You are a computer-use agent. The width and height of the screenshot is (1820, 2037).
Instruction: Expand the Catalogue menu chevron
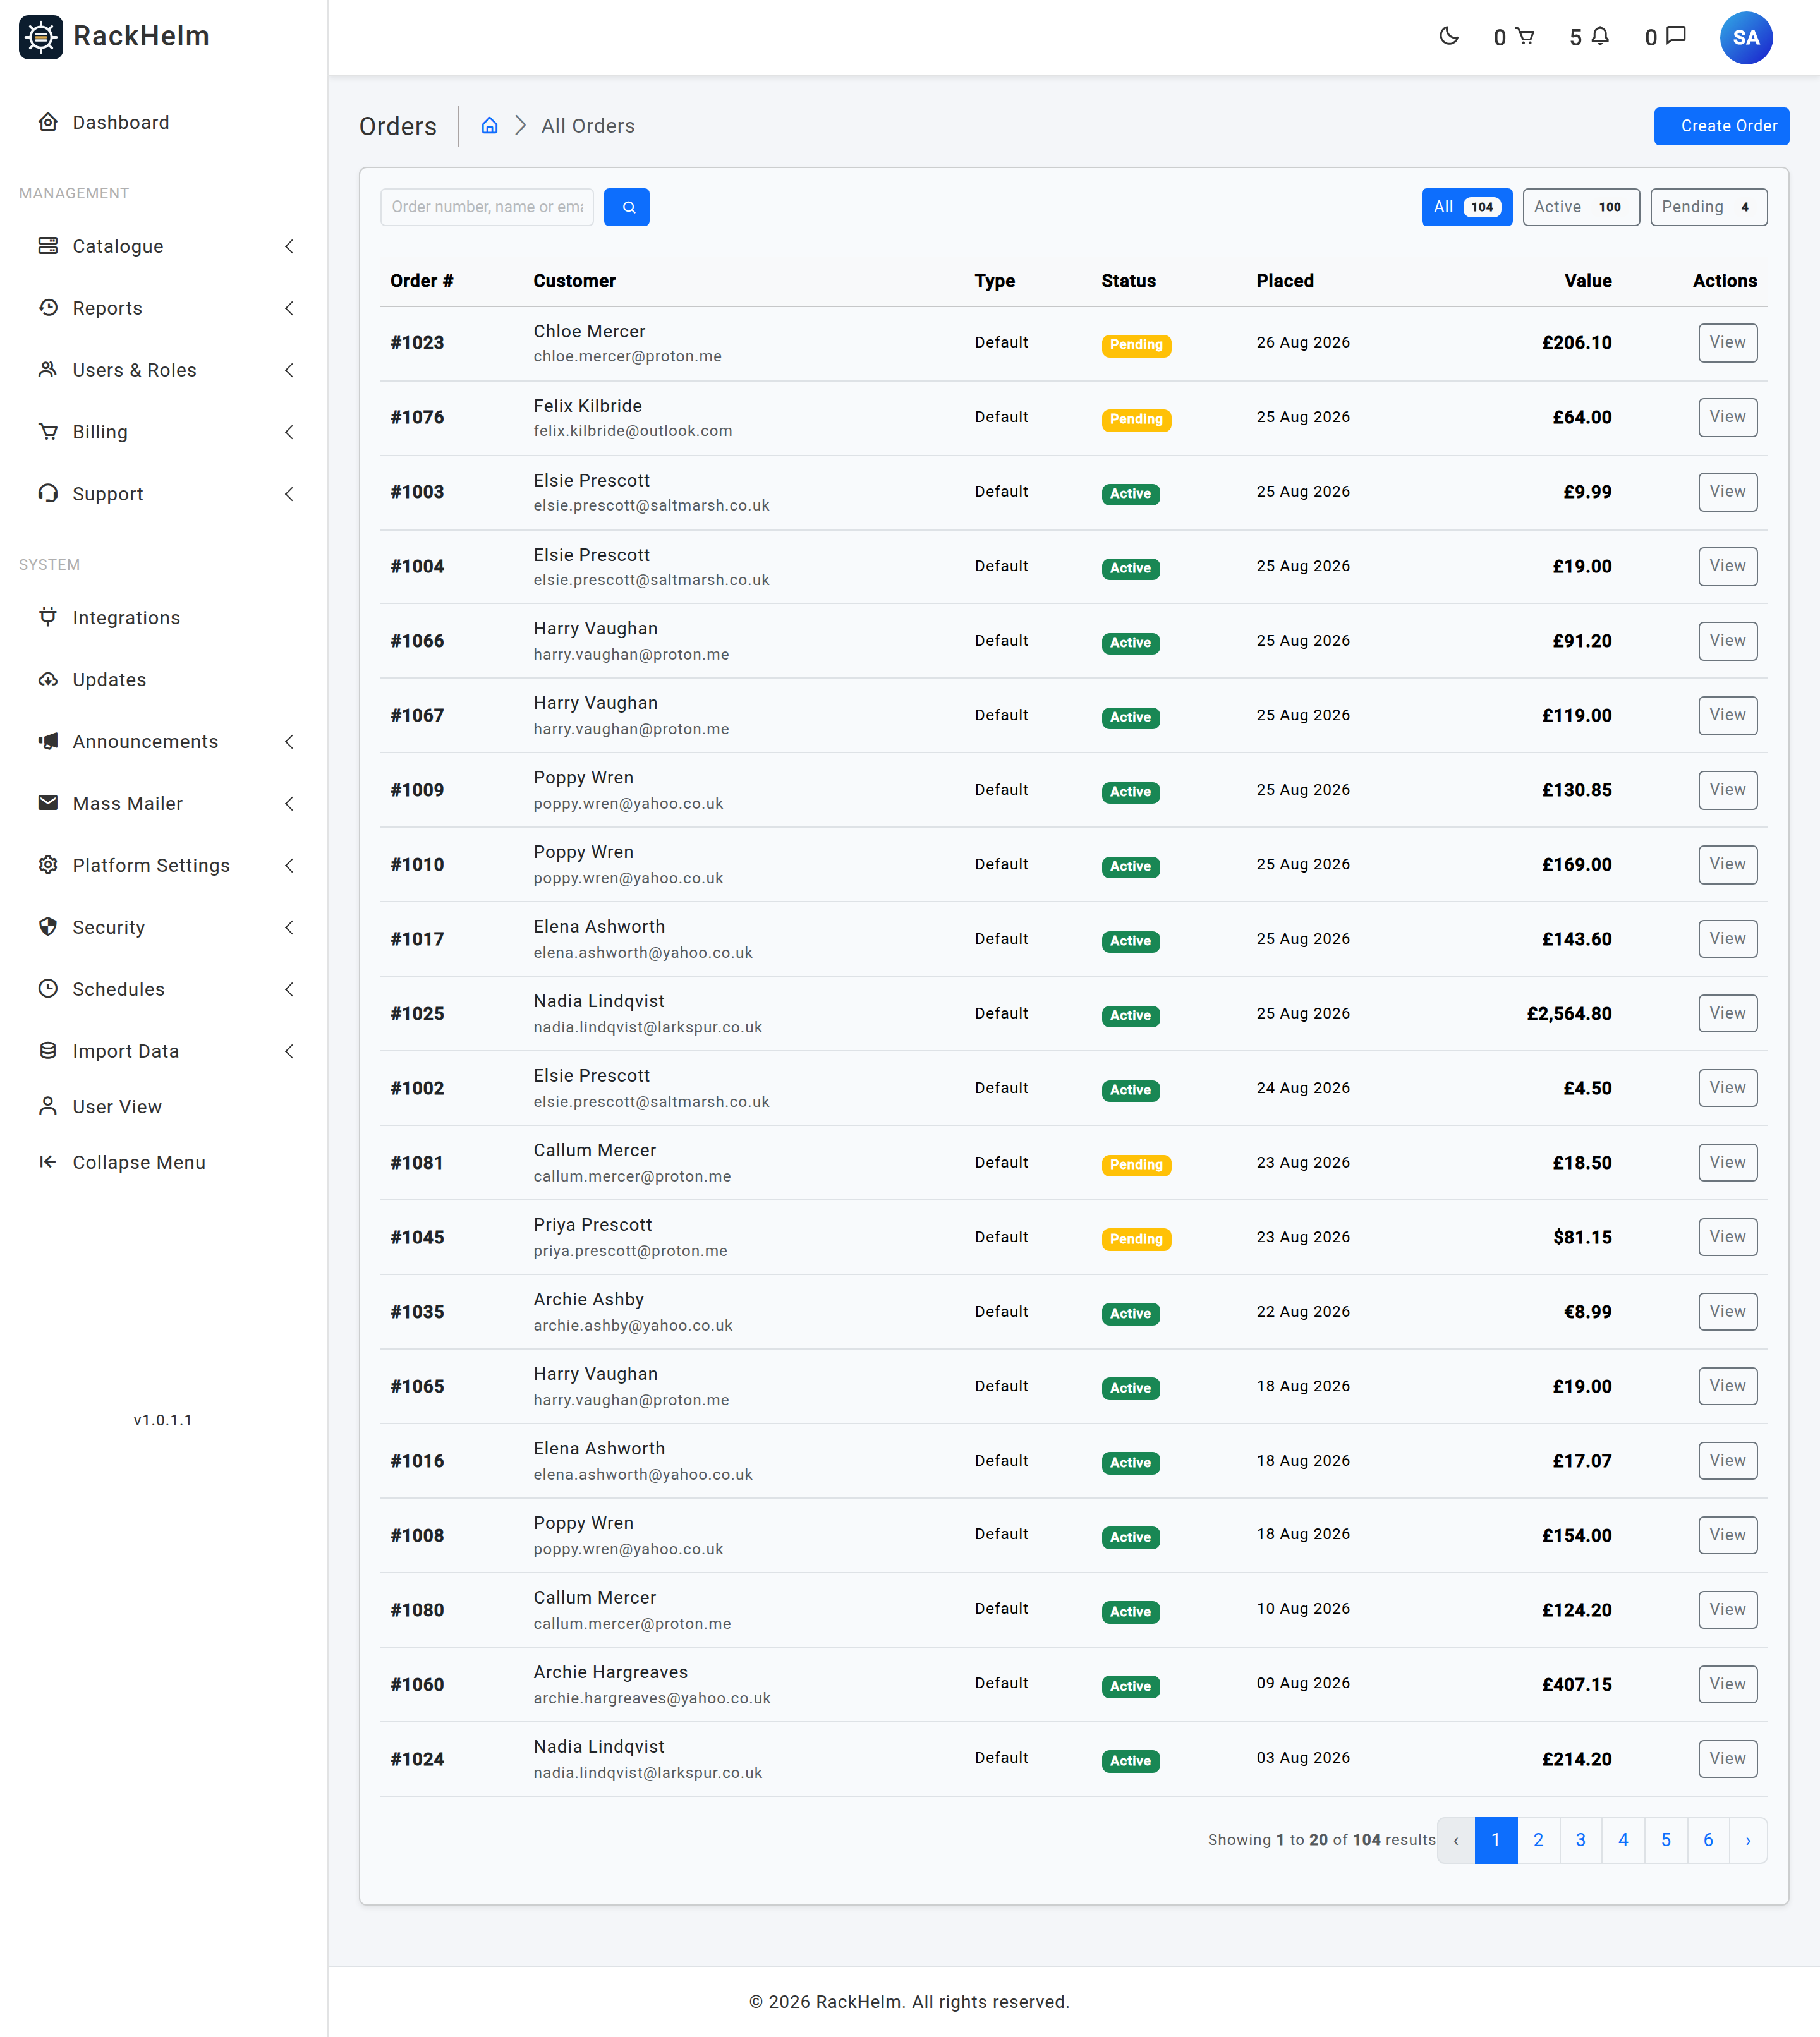tap(289, 246)
